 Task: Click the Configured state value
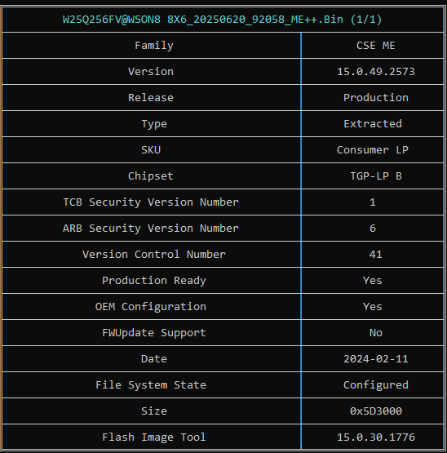click(x=376, y=385)
